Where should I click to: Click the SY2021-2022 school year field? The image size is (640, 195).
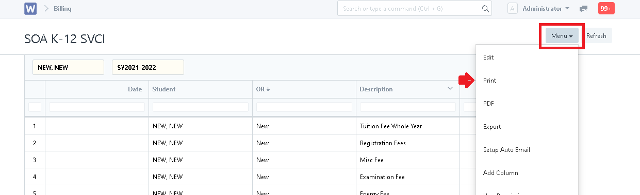click(x=147, y=67)
